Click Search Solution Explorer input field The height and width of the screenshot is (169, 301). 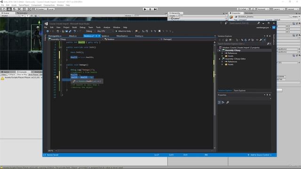point(242,44)
